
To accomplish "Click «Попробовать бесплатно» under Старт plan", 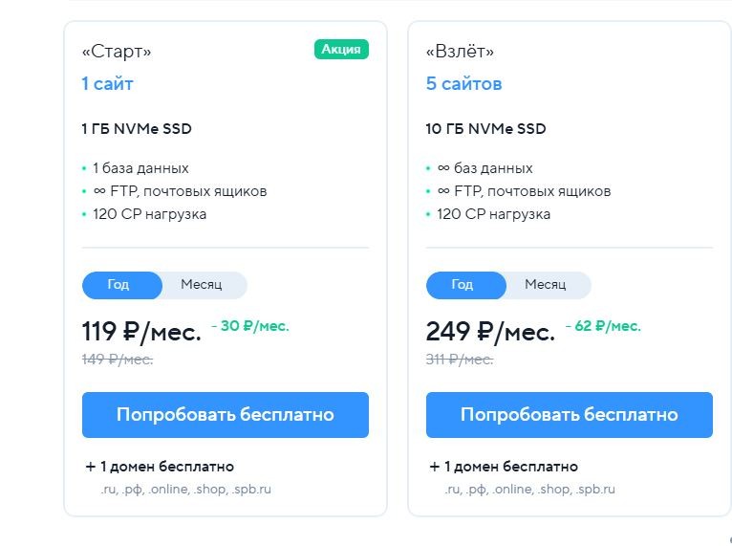I will [x=226, y=415].
